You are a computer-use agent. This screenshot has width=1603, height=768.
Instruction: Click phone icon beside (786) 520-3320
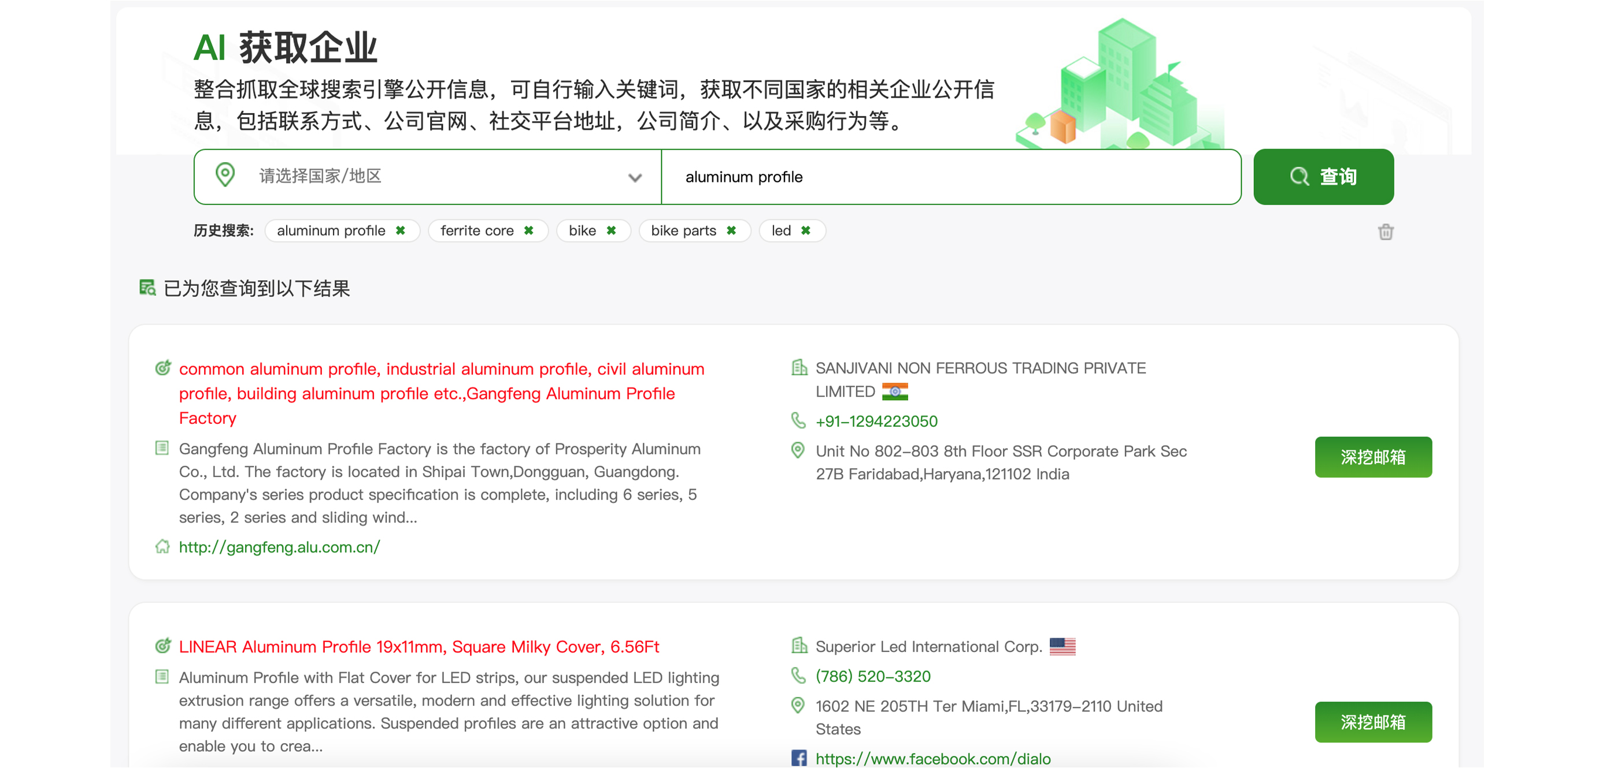[798, 676]
